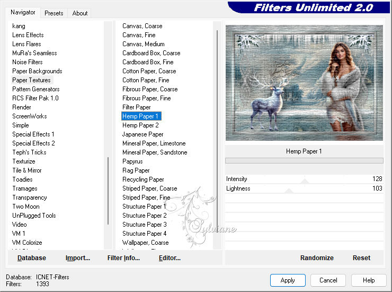Reset the filter parameters

(x=361, y=258)
